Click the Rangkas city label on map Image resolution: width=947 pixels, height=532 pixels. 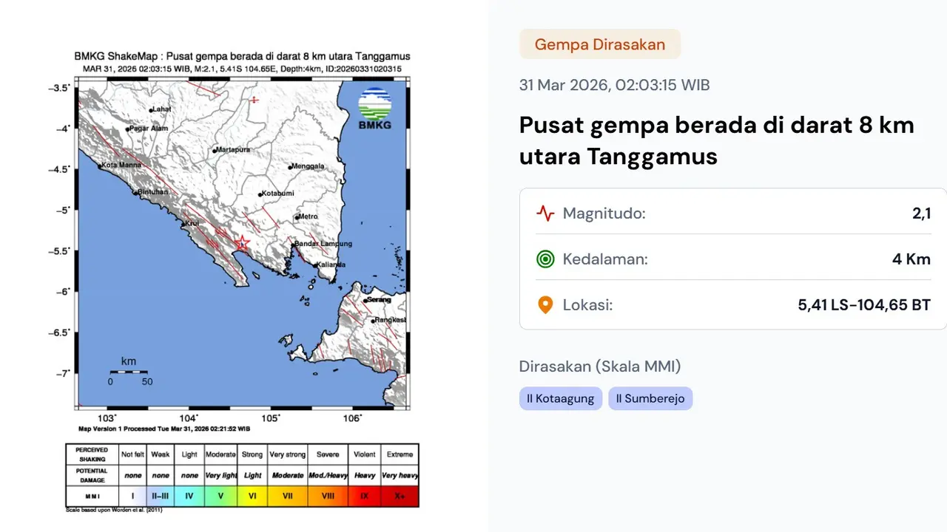[391, 320]
